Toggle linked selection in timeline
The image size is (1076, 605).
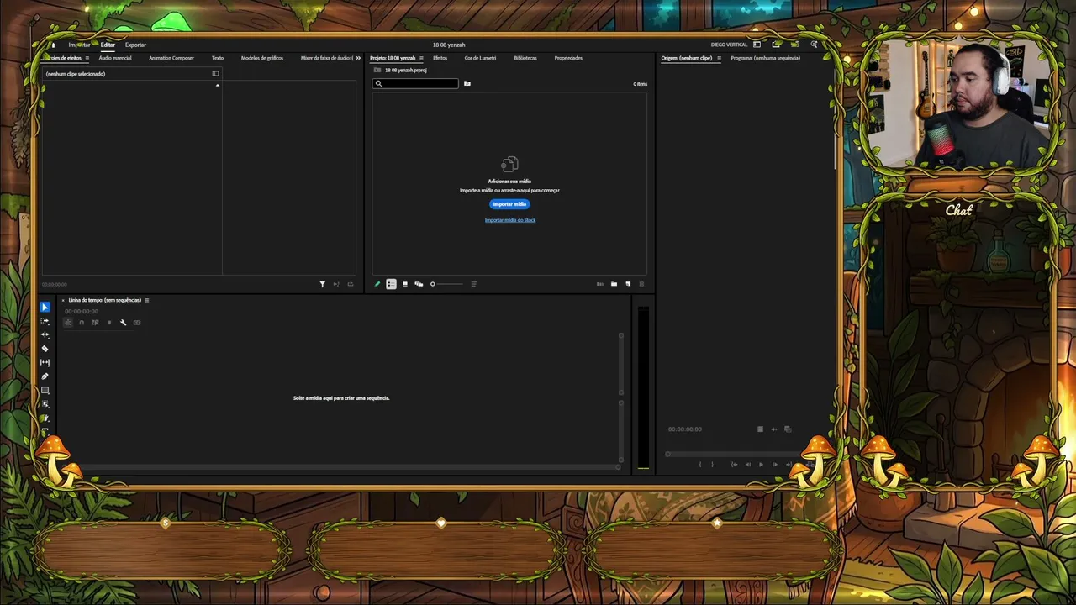click(x=95, y=323)
